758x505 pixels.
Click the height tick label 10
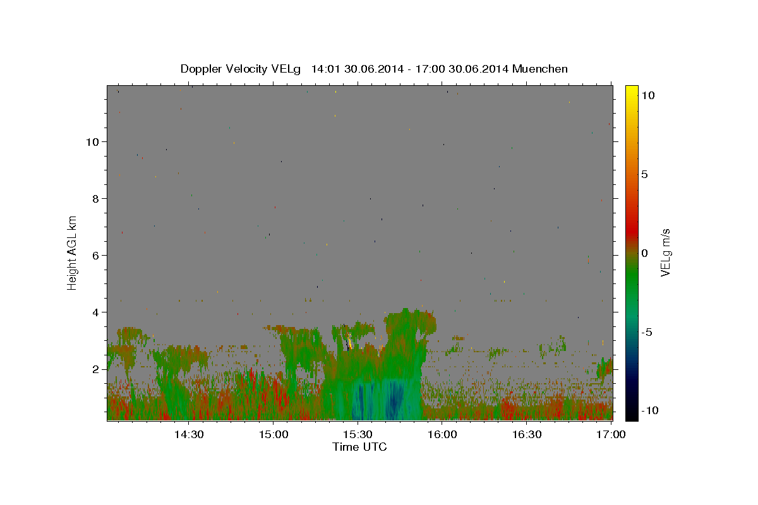pos(92,141)
